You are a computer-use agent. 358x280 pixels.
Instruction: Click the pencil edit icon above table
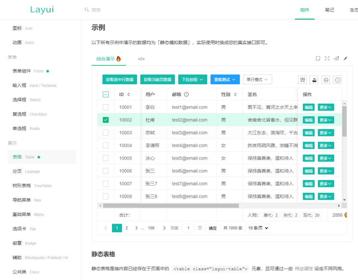[345, 58]
